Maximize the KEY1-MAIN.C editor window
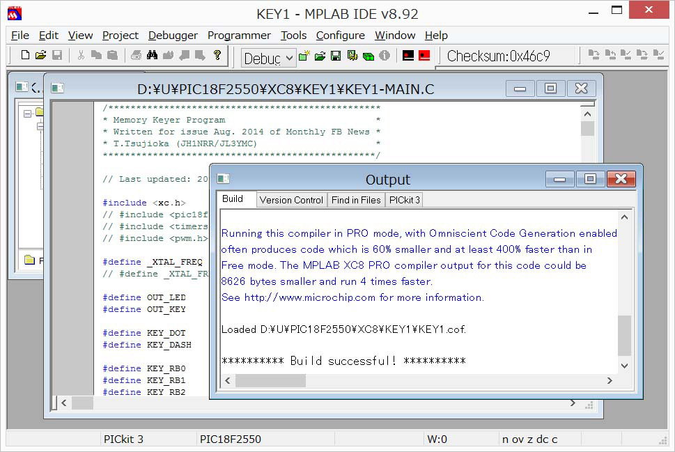 click(550, 88)
